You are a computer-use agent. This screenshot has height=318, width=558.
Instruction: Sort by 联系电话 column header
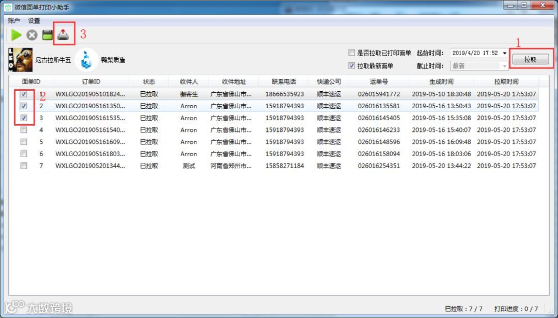point(284,81)
